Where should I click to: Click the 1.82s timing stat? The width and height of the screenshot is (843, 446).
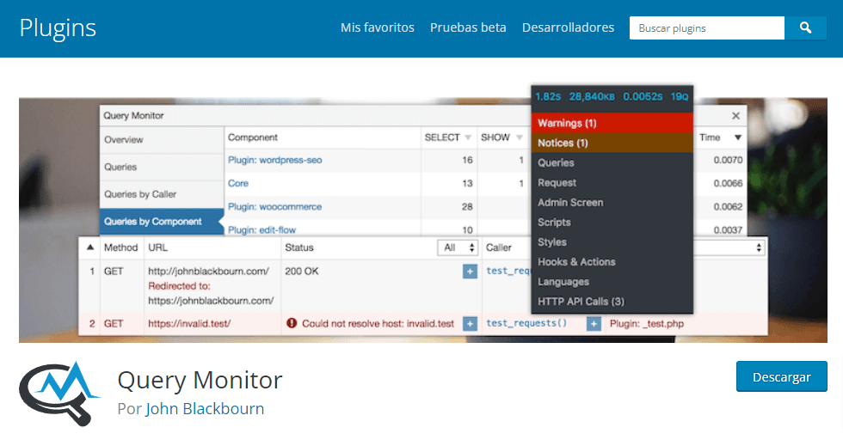[548, 97]
